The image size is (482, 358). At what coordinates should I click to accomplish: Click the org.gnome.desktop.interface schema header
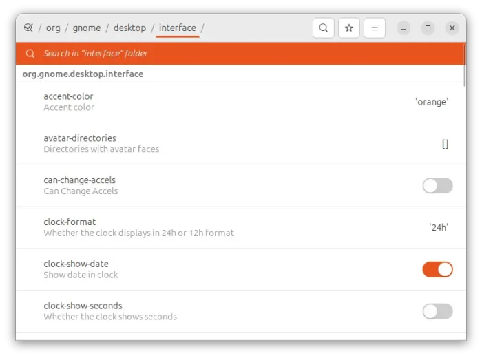pyautogui.click(x=83, y=74)
